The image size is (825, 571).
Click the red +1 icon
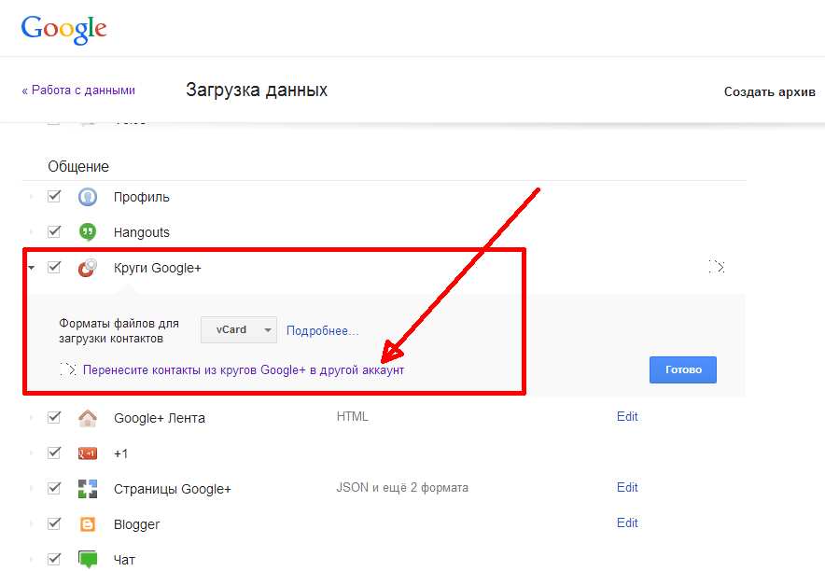[88, 453]
